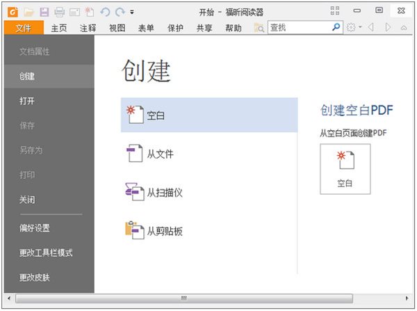Click the create blank PDF toolbar icon
The image size is (417, 311).
tap(90, 12)
